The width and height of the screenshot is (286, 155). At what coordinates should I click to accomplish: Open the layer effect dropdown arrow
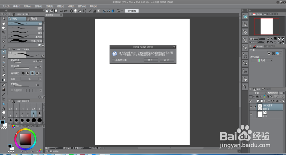click(x=281, y=53)
